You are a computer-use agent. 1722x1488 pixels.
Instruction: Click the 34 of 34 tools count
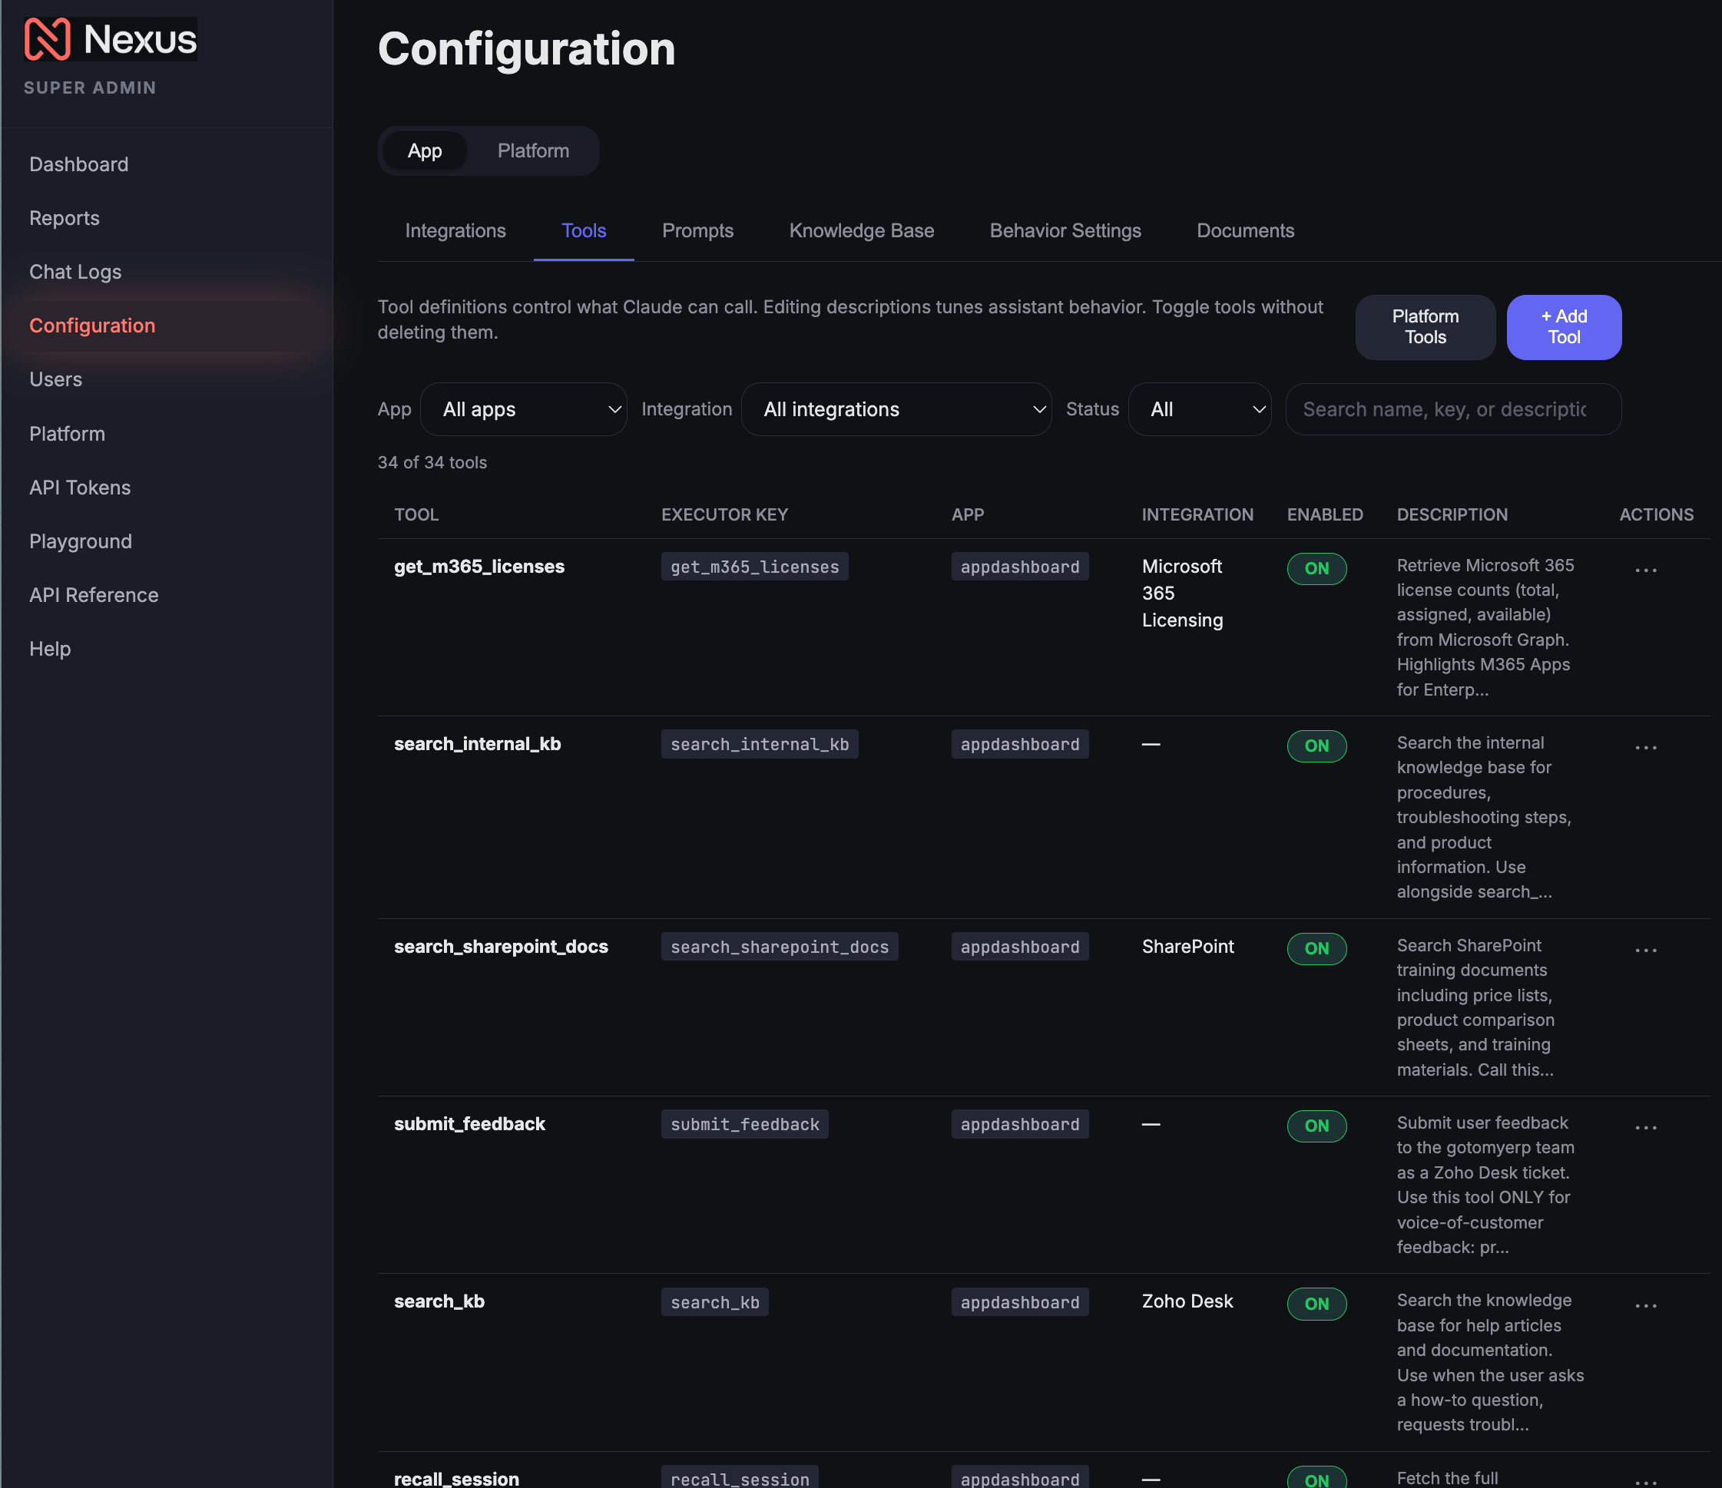(x=432, y=463)
